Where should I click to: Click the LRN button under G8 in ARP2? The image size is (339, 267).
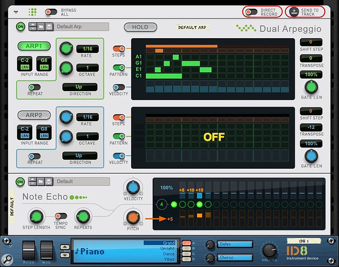point(44,136)
